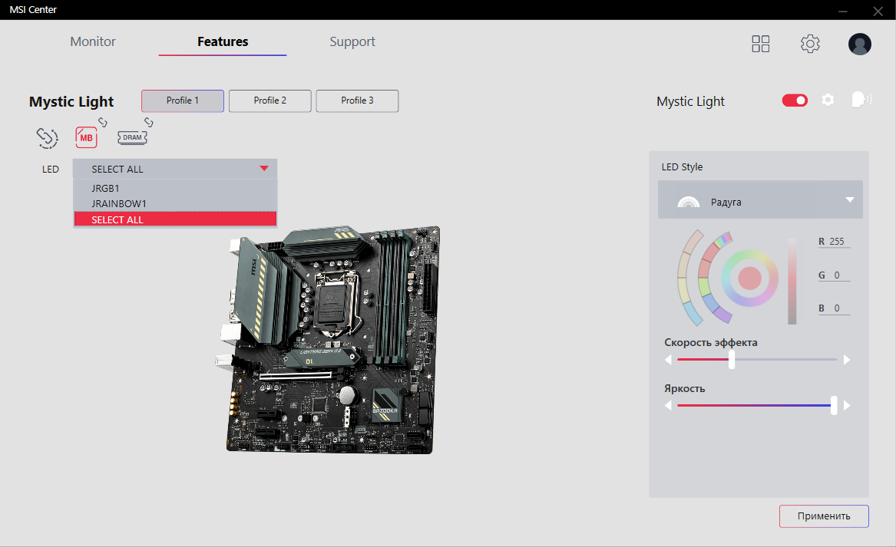The image size is (896, 547).
Task: Select Profile 1 button
Action: (x=182, y=101)
